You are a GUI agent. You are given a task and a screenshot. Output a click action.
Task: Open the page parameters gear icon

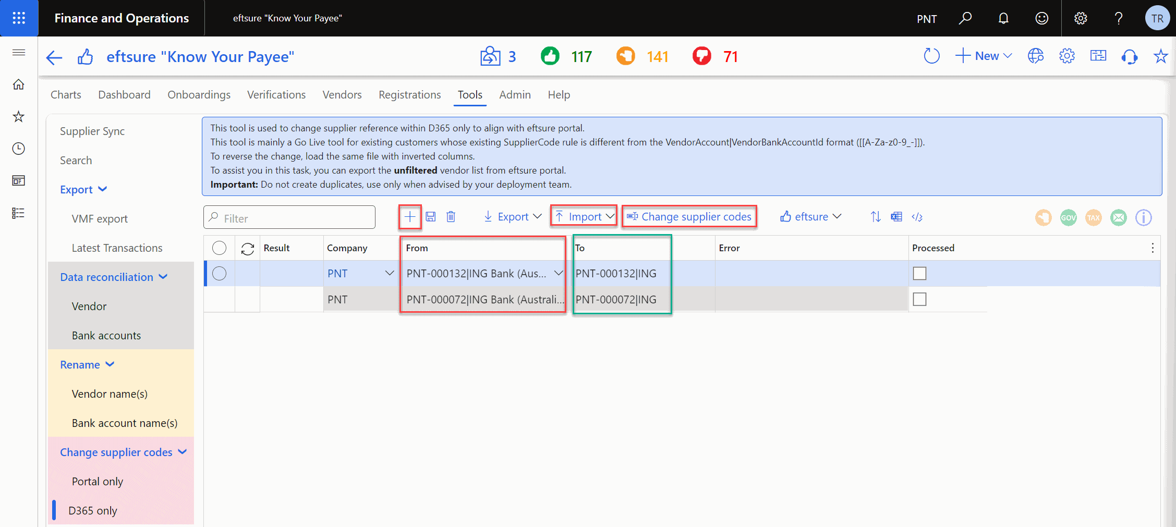click(x=1067, y=56)
